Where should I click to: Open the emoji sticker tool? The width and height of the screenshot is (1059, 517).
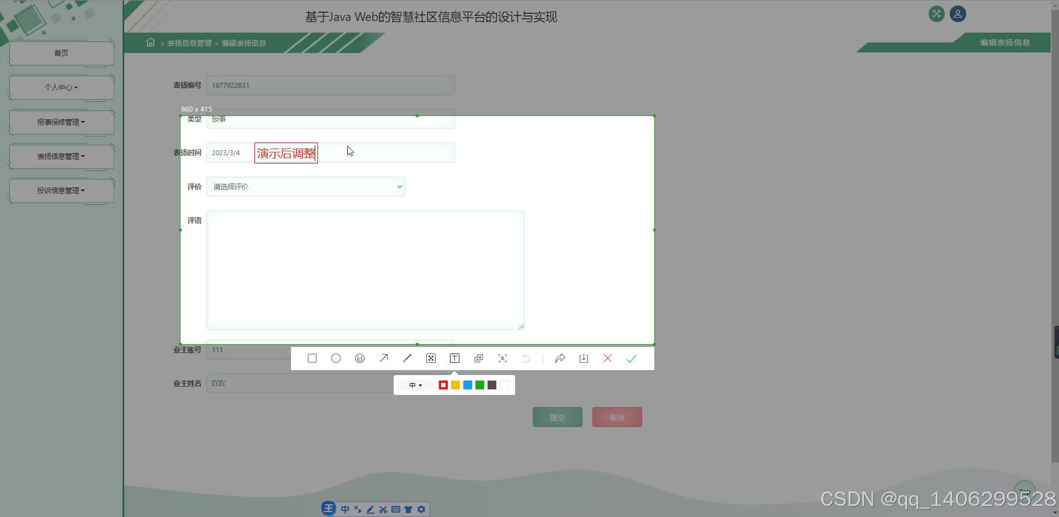[x=359, y=358]
